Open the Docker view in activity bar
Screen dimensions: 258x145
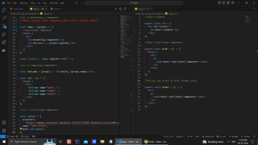pos(4,50)
